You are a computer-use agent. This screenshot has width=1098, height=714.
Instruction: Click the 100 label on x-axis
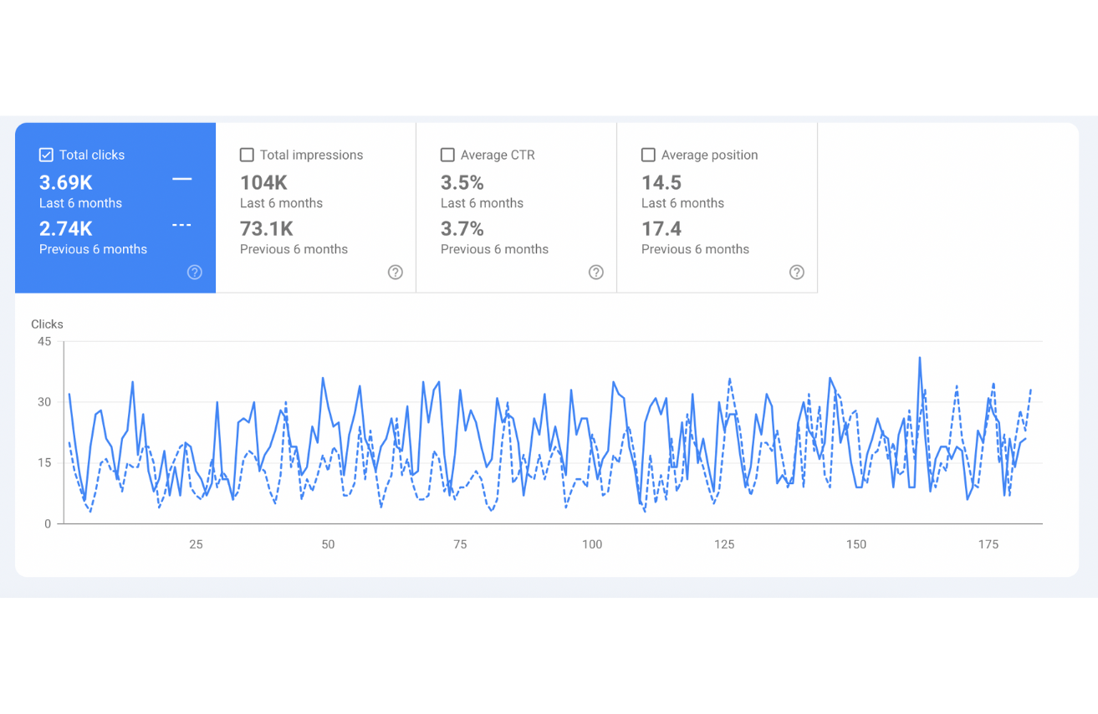point(592,544)
